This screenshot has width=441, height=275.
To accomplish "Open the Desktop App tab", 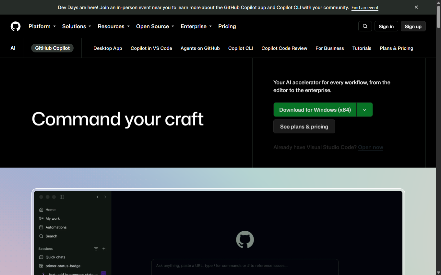I will pos(108,48).
